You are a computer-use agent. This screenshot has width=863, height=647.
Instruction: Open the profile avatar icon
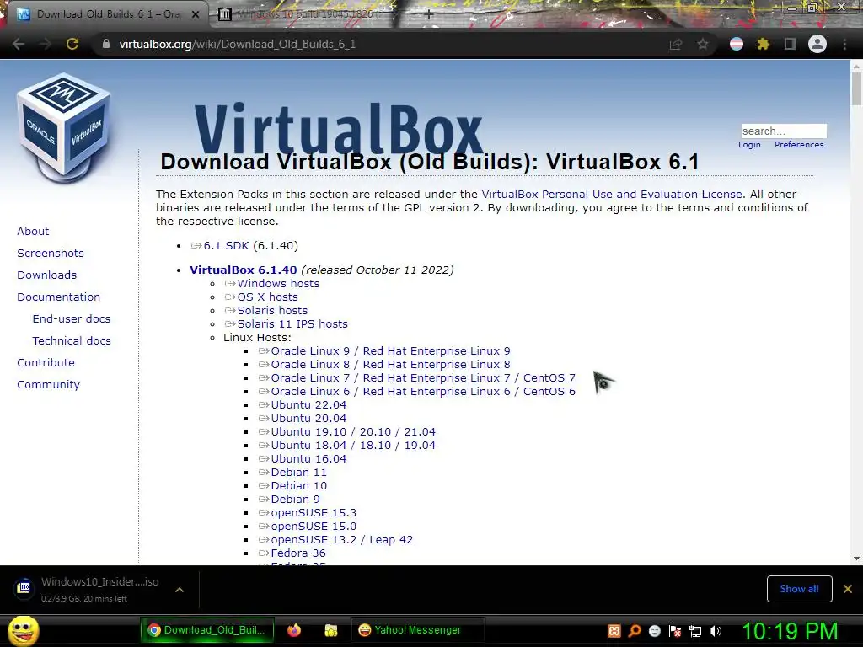pyautogui.click(x=817, y=44)
